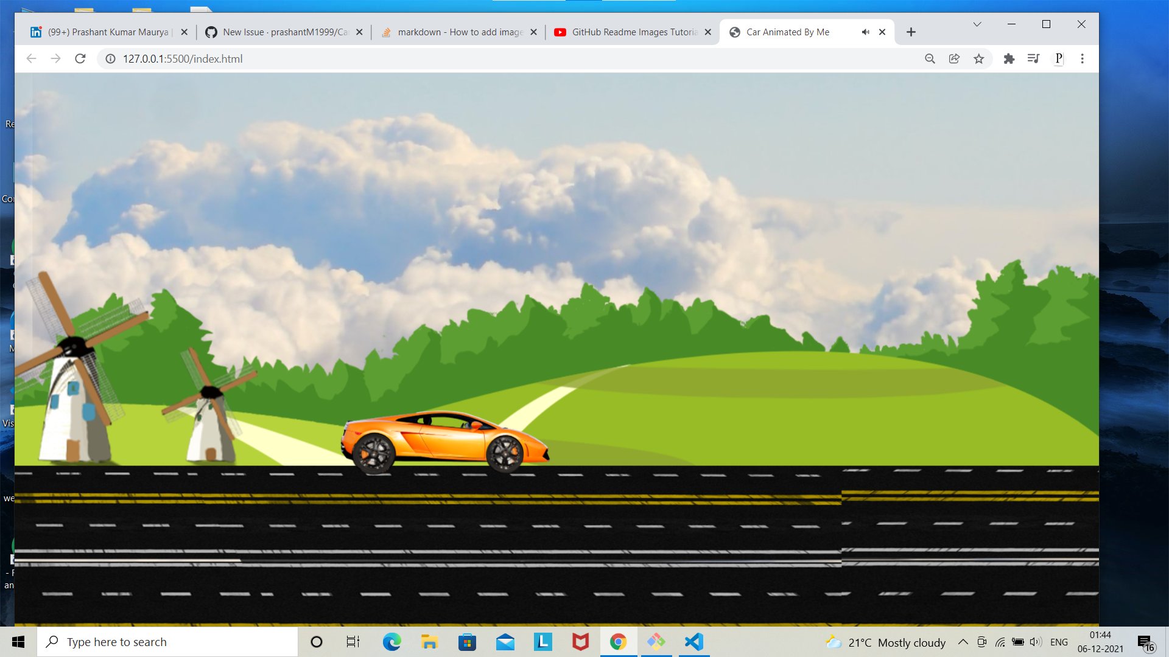Open the tab search chevron dropdown

(977, 24)
